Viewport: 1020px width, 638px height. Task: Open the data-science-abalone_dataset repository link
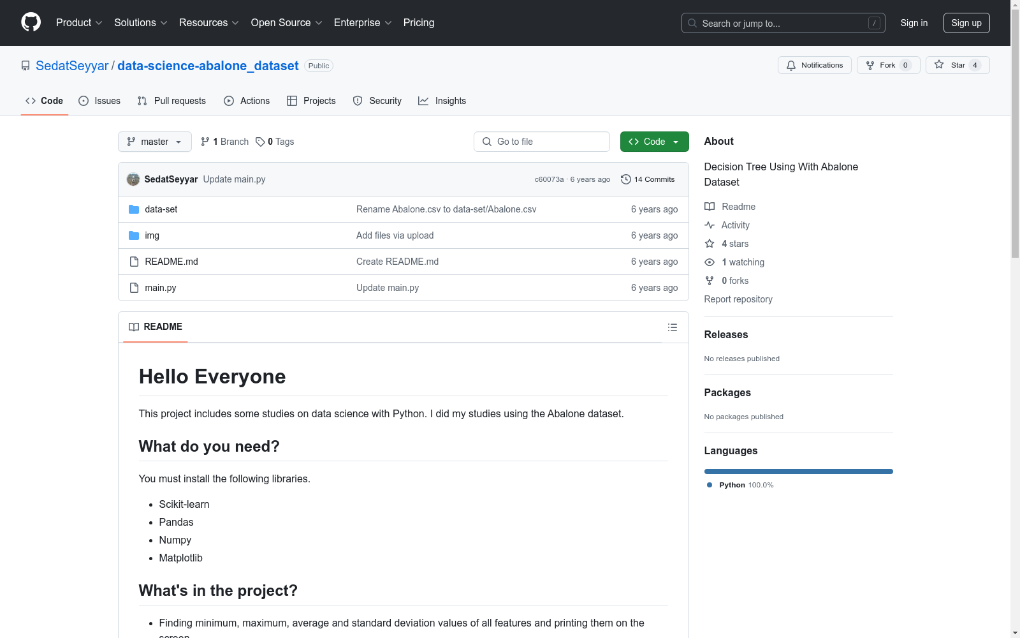[x=208, y=66]
